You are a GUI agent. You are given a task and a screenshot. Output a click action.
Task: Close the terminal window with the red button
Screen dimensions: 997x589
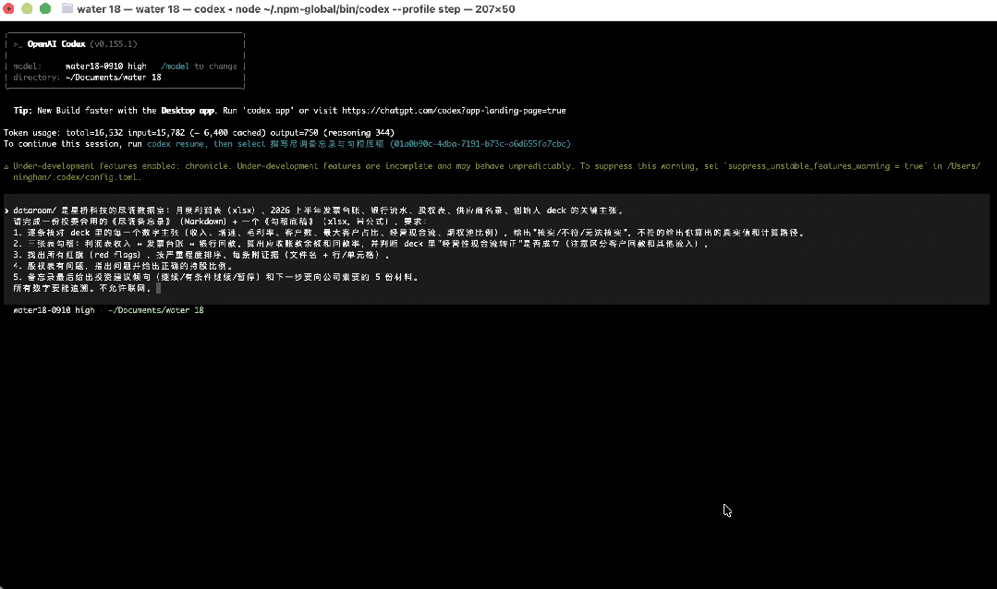[x=8, y=9]
